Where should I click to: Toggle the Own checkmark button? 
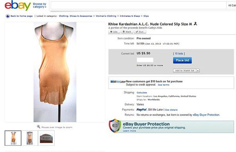(140, 32)
